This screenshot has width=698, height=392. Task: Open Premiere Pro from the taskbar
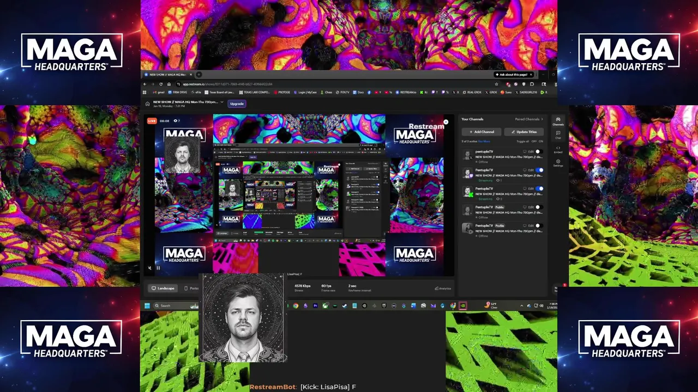[315, 305]
